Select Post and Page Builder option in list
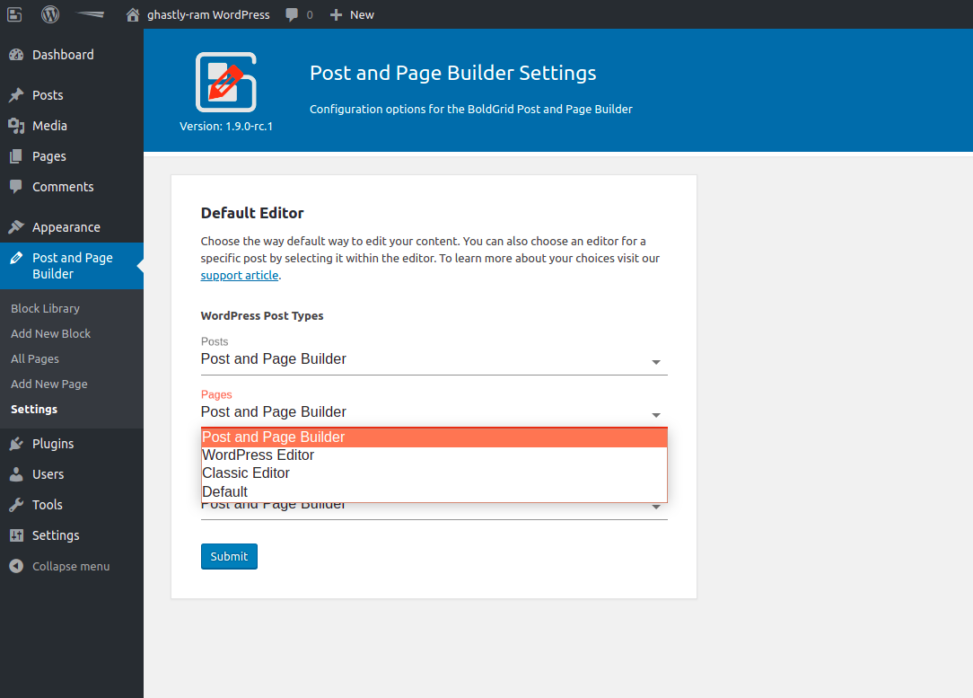 click(434, 437)
